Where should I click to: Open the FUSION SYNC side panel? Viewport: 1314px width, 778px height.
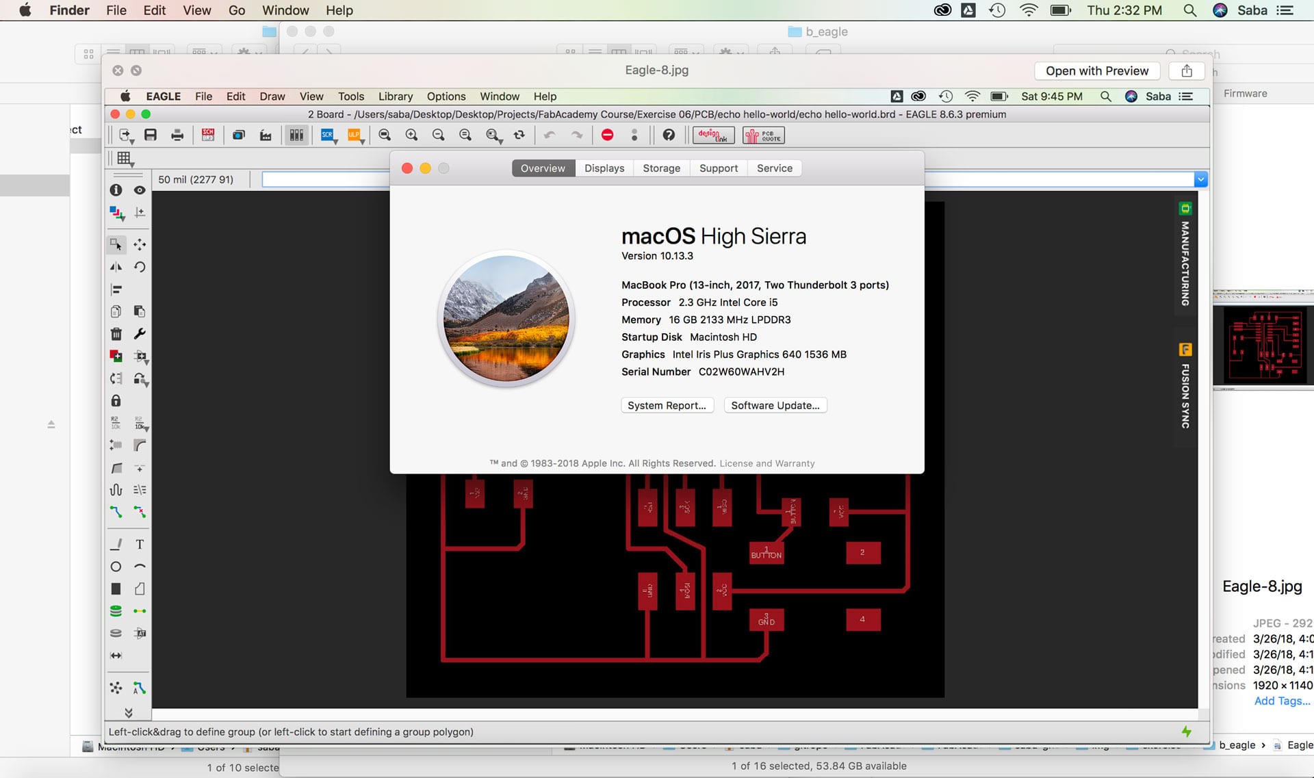tap(1185, 387)
